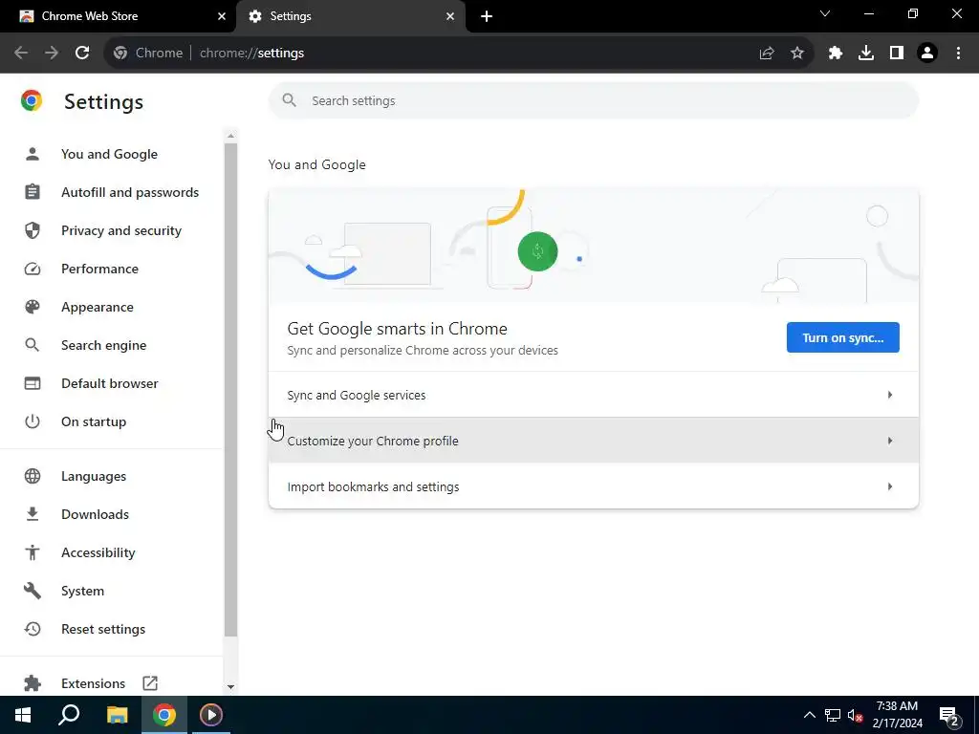Open the three-dot Chrome menu
Screen dimensions: 979x734
(x=958, y=54)
